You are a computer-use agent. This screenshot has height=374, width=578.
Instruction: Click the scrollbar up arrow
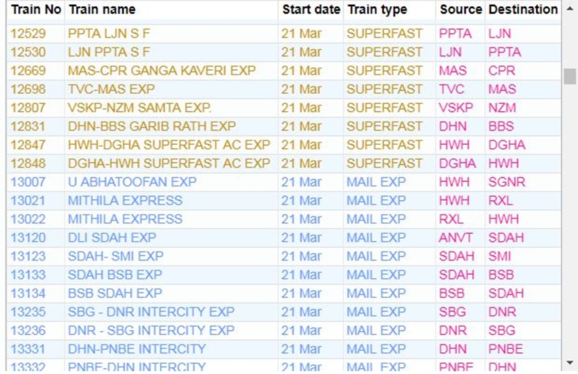[570, 10]
